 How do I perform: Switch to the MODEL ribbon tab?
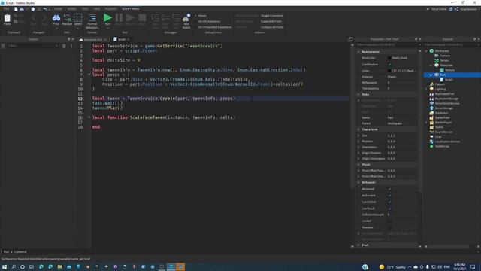coord(72,9)
